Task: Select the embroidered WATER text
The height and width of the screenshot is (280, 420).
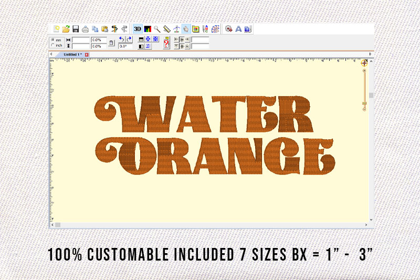Action: tap(204, 114)
